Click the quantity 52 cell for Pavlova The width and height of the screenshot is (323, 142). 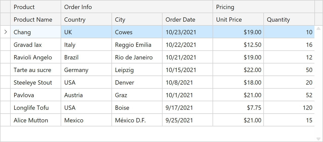[x=289, y=95]
